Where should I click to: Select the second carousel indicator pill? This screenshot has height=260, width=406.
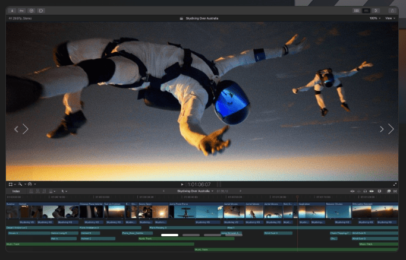(x=191, y=235)
